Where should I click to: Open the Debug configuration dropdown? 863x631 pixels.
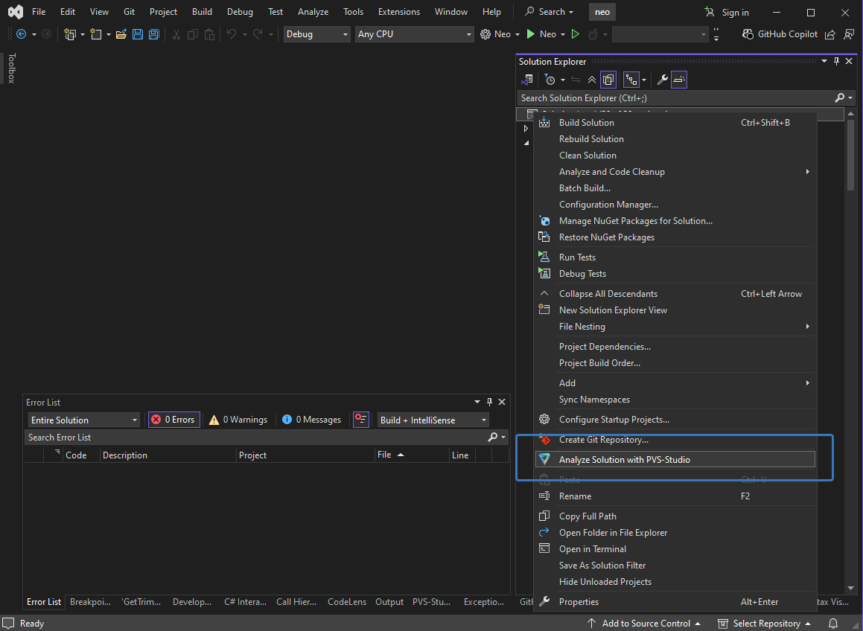316,34
